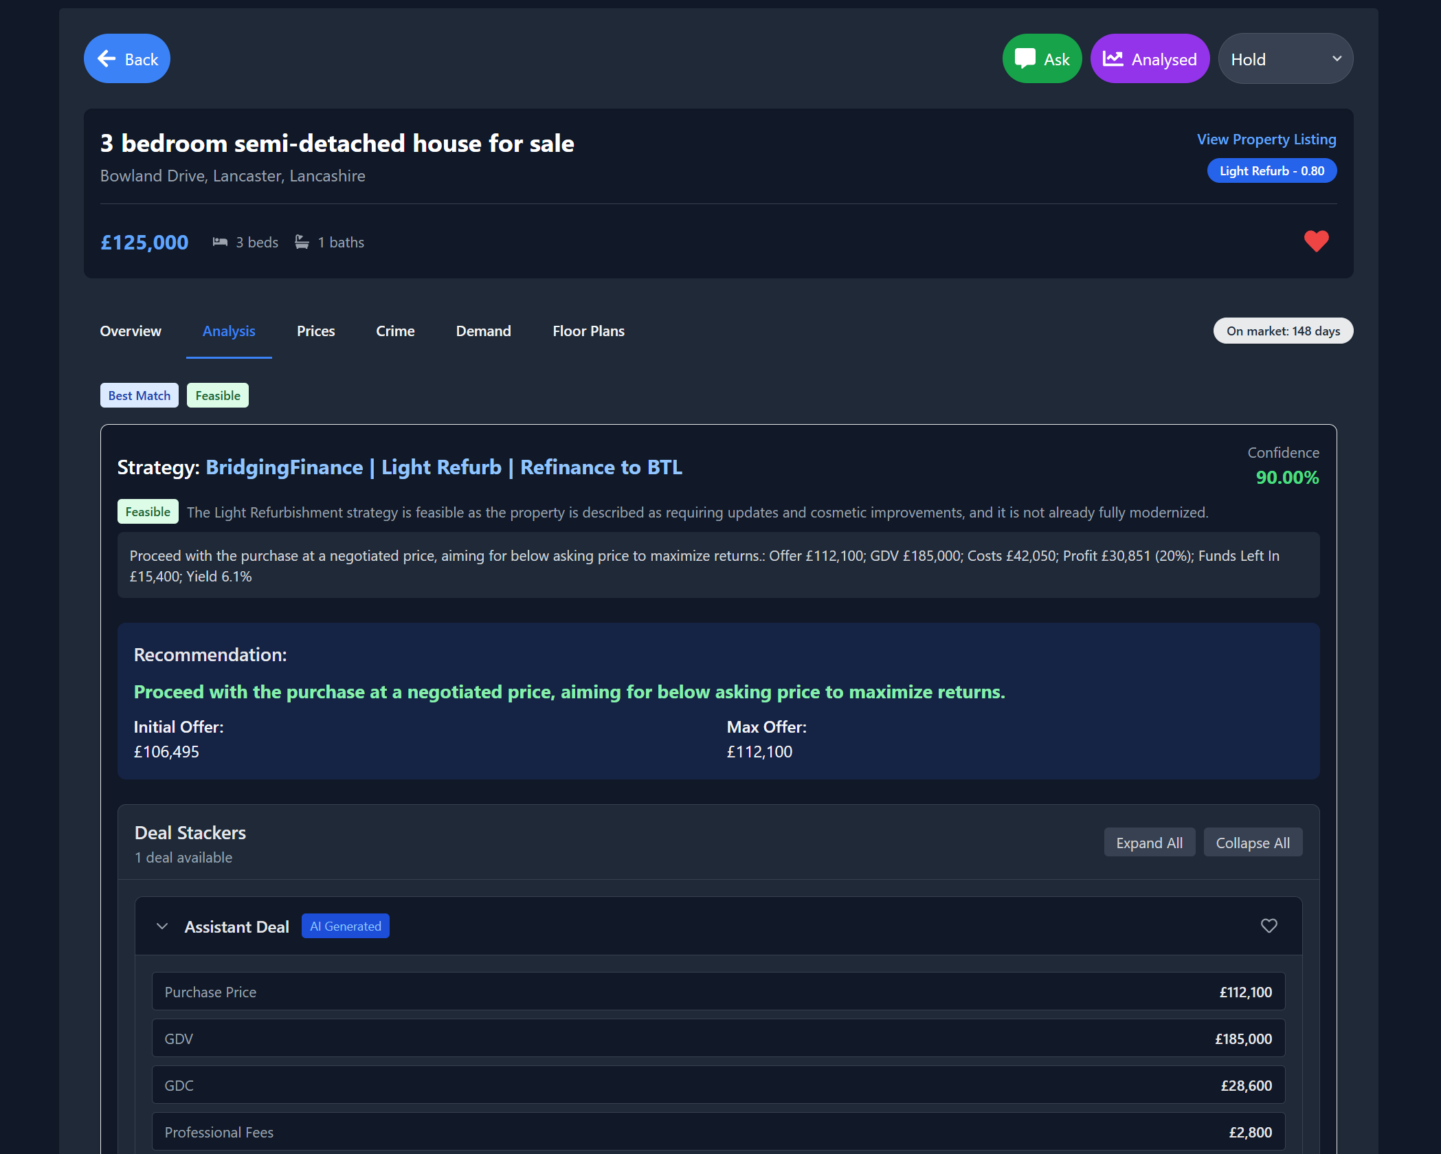Go to the Floor Plans tab
Screen dimensions: 1441x1154
point(588,331)
